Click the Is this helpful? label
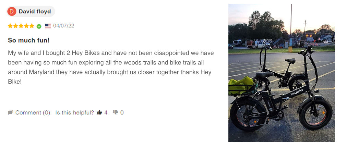 coord(75,113)
